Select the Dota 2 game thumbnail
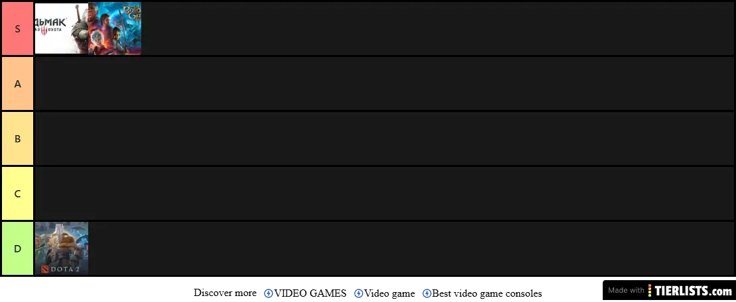 tap(62, 248)
